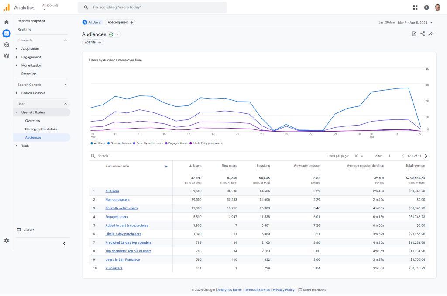Open the All accounts dropdown
447x296 pixels.
pyautogui.click(x=50, y=7)
